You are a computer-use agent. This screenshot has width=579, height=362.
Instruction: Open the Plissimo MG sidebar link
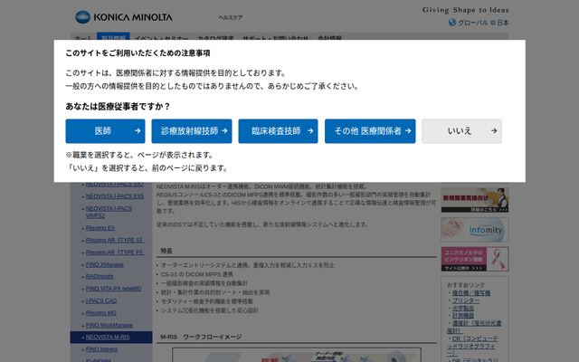coord(100,313)
